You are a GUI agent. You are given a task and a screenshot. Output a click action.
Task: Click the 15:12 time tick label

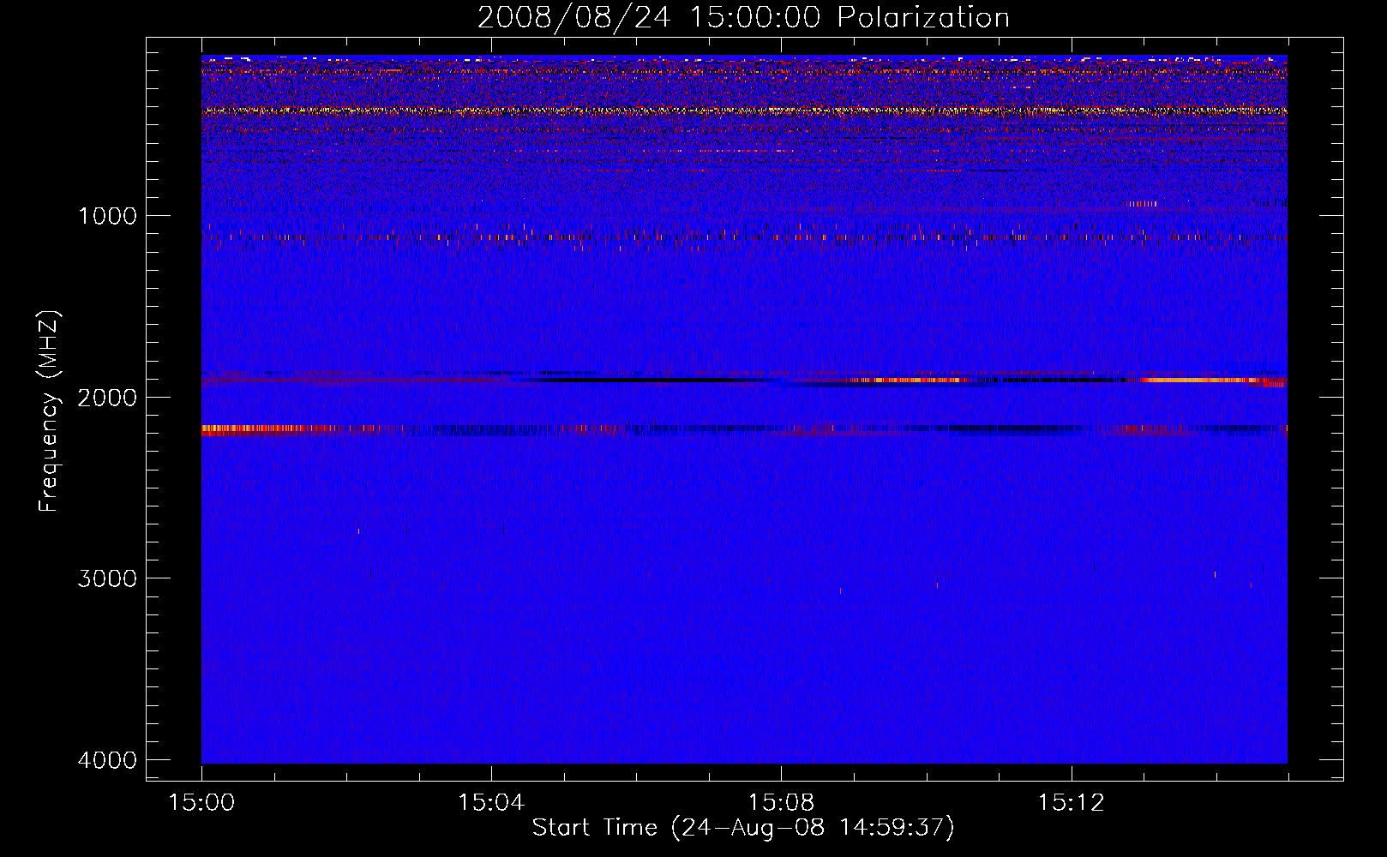pyautogui.click(x=1071, y=803)
